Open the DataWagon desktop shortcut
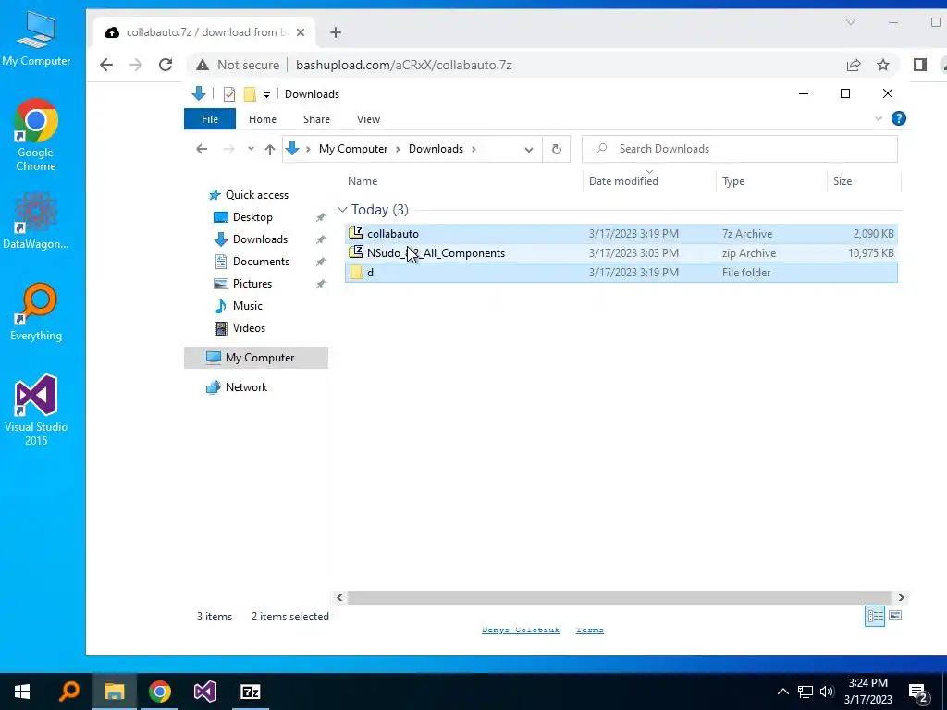The width and height of the screenshot is (947, 710). 36,220
